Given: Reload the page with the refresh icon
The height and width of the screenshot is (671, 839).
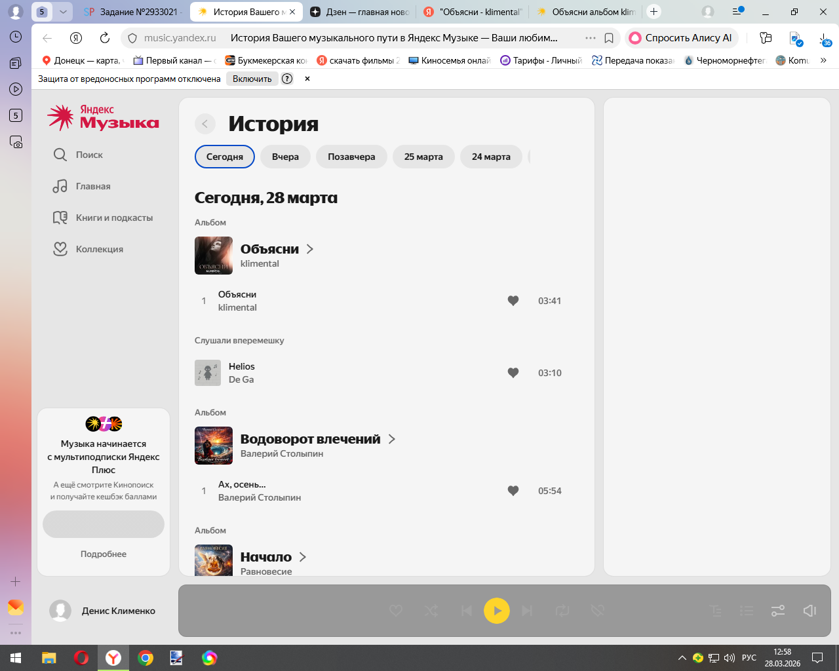Looking at the screenshot, I should point(105,38).
